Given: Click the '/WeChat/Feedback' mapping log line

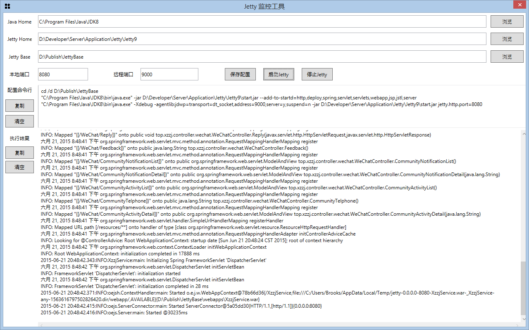Looking at the screenshot, I should 174,148.
